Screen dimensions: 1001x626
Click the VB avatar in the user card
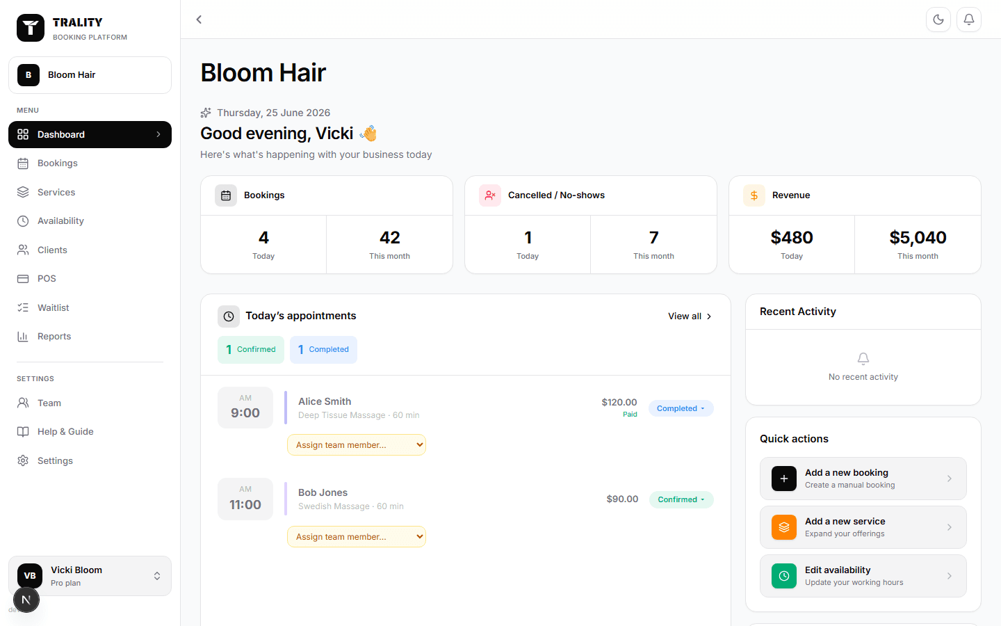30,576
